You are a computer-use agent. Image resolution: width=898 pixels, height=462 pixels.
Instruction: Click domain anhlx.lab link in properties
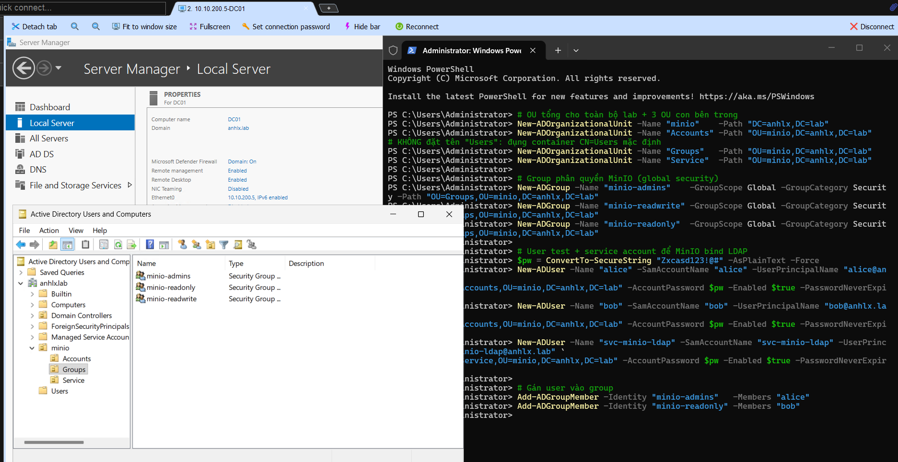point(238,128)
